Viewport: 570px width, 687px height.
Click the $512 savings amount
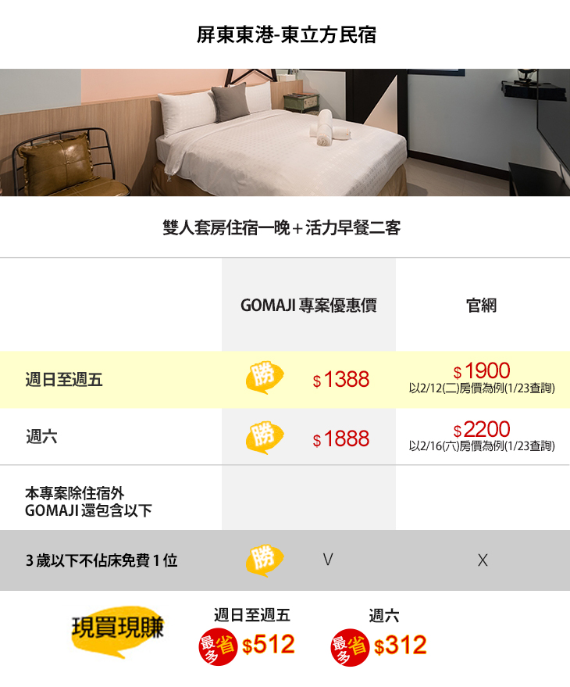pyautogui.click(x=269, y=646)
